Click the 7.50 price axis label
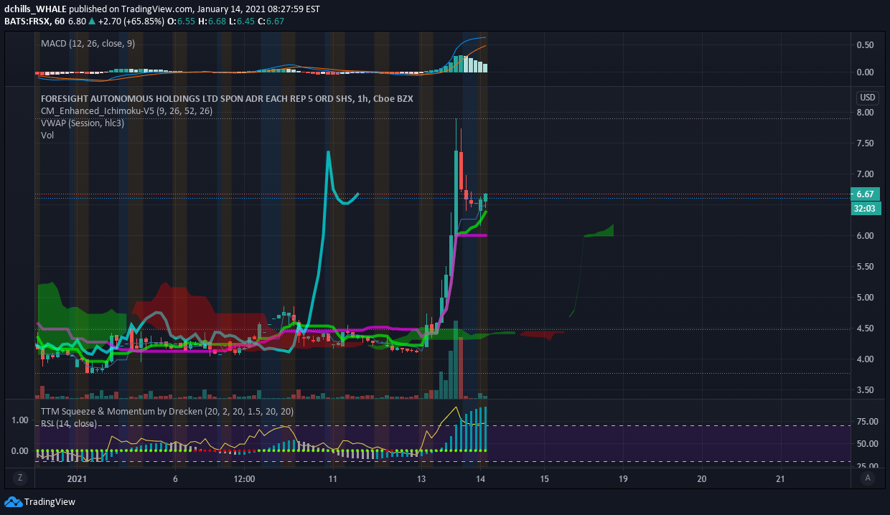Image resolution: width=890 pixels, height=515 pixels. [x=866, y=143]
